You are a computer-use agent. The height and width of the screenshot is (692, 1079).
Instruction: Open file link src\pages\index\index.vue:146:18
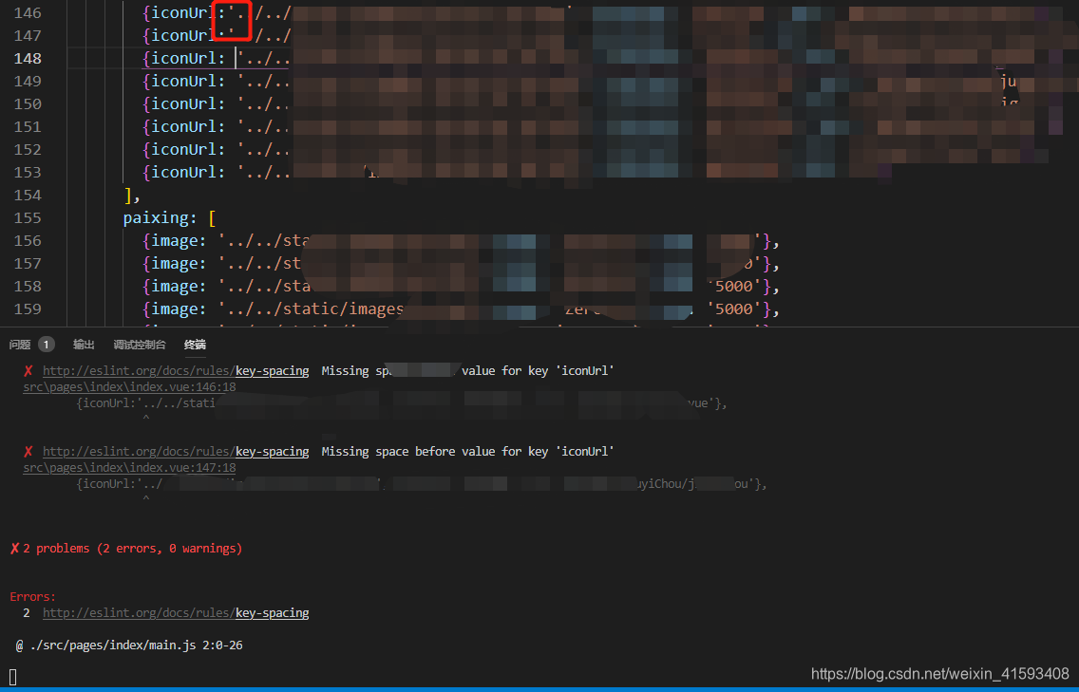tap(129, 387)
